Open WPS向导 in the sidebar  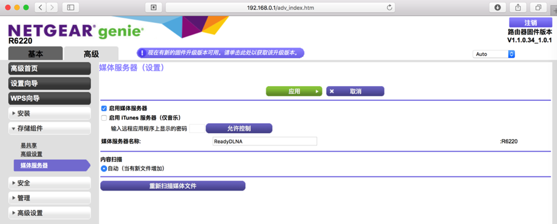(50, 98)
